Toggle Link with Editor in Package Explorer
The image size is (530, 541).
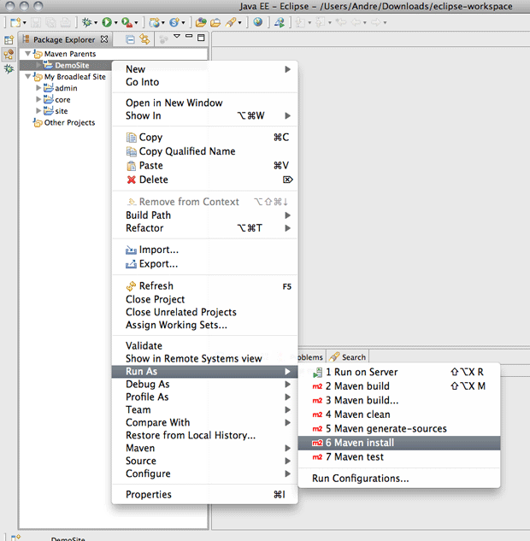[144, 39]
